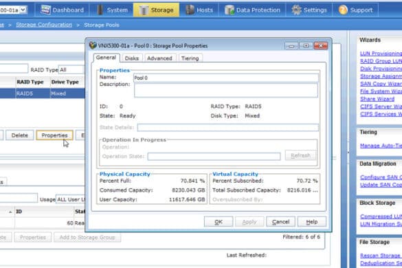The height and width of the screenshot is (268, 402).
Task: Open the Storage Configuration breadcrumb link
Action: (44, 25)
